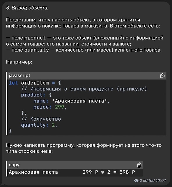This screenshot has height=187, width=172.
Task: Click the receipt text Арахисовая паста
Action: tap(33, 172)
